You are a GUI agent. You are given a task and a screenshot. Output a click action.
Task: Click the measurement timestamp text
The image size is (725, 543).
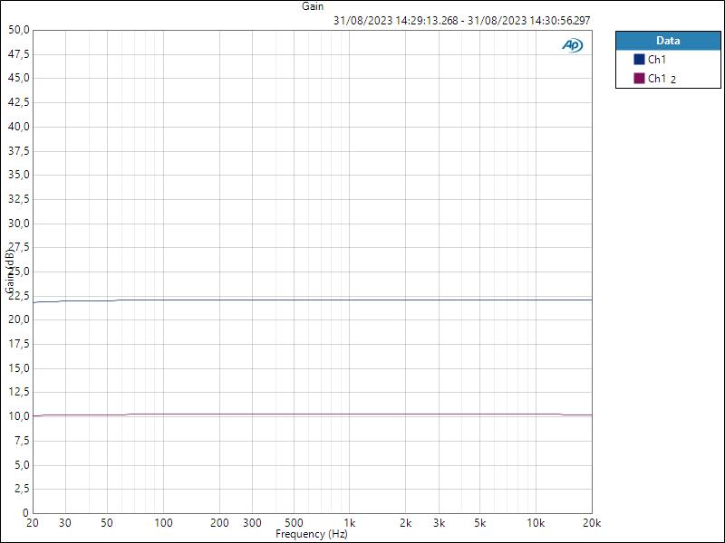(x=461, y=20)
